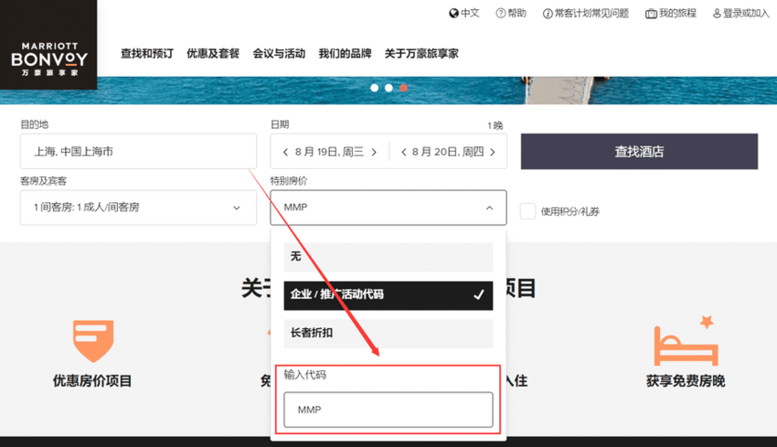Viewport: 777px width, 447px height.
Task: Click the globe language icon
Action: click(453, 14)
